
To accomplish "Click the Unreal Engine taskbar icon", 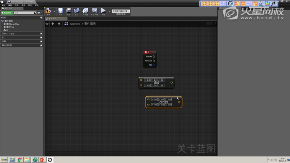I will click(50, 160).
